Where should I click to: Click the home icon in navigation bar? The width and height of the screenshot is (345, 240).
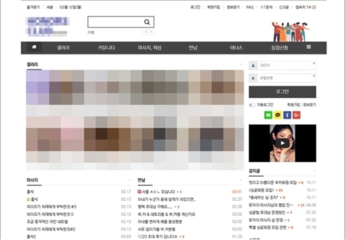tap(34, 47)
